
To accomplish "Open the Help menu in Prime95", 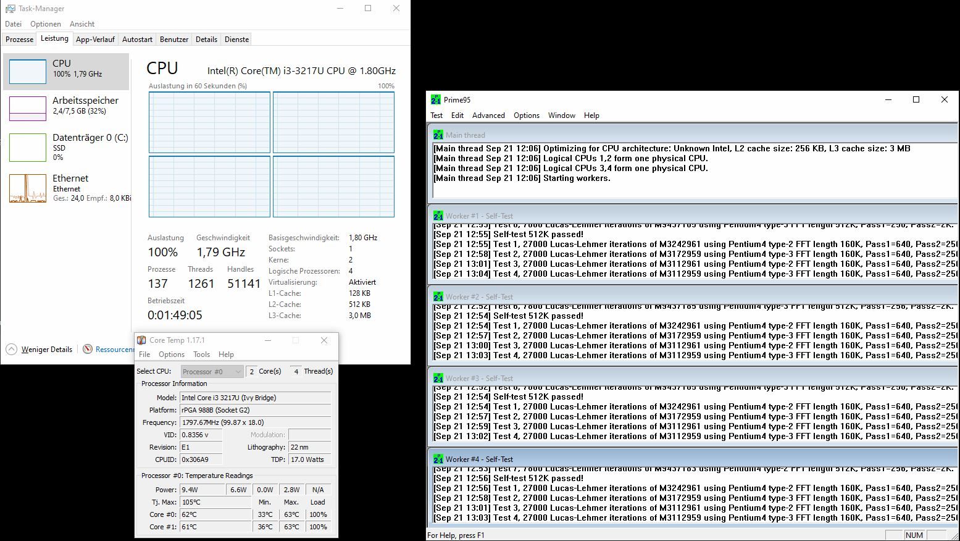I will point(591,115).
